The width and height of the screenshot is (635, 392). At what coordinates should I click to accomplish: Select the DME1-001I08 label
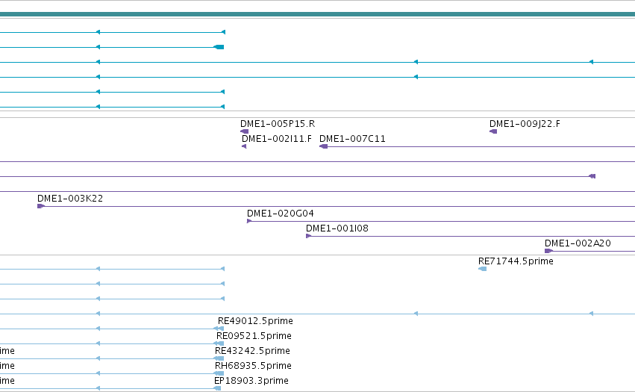(337, 228)
